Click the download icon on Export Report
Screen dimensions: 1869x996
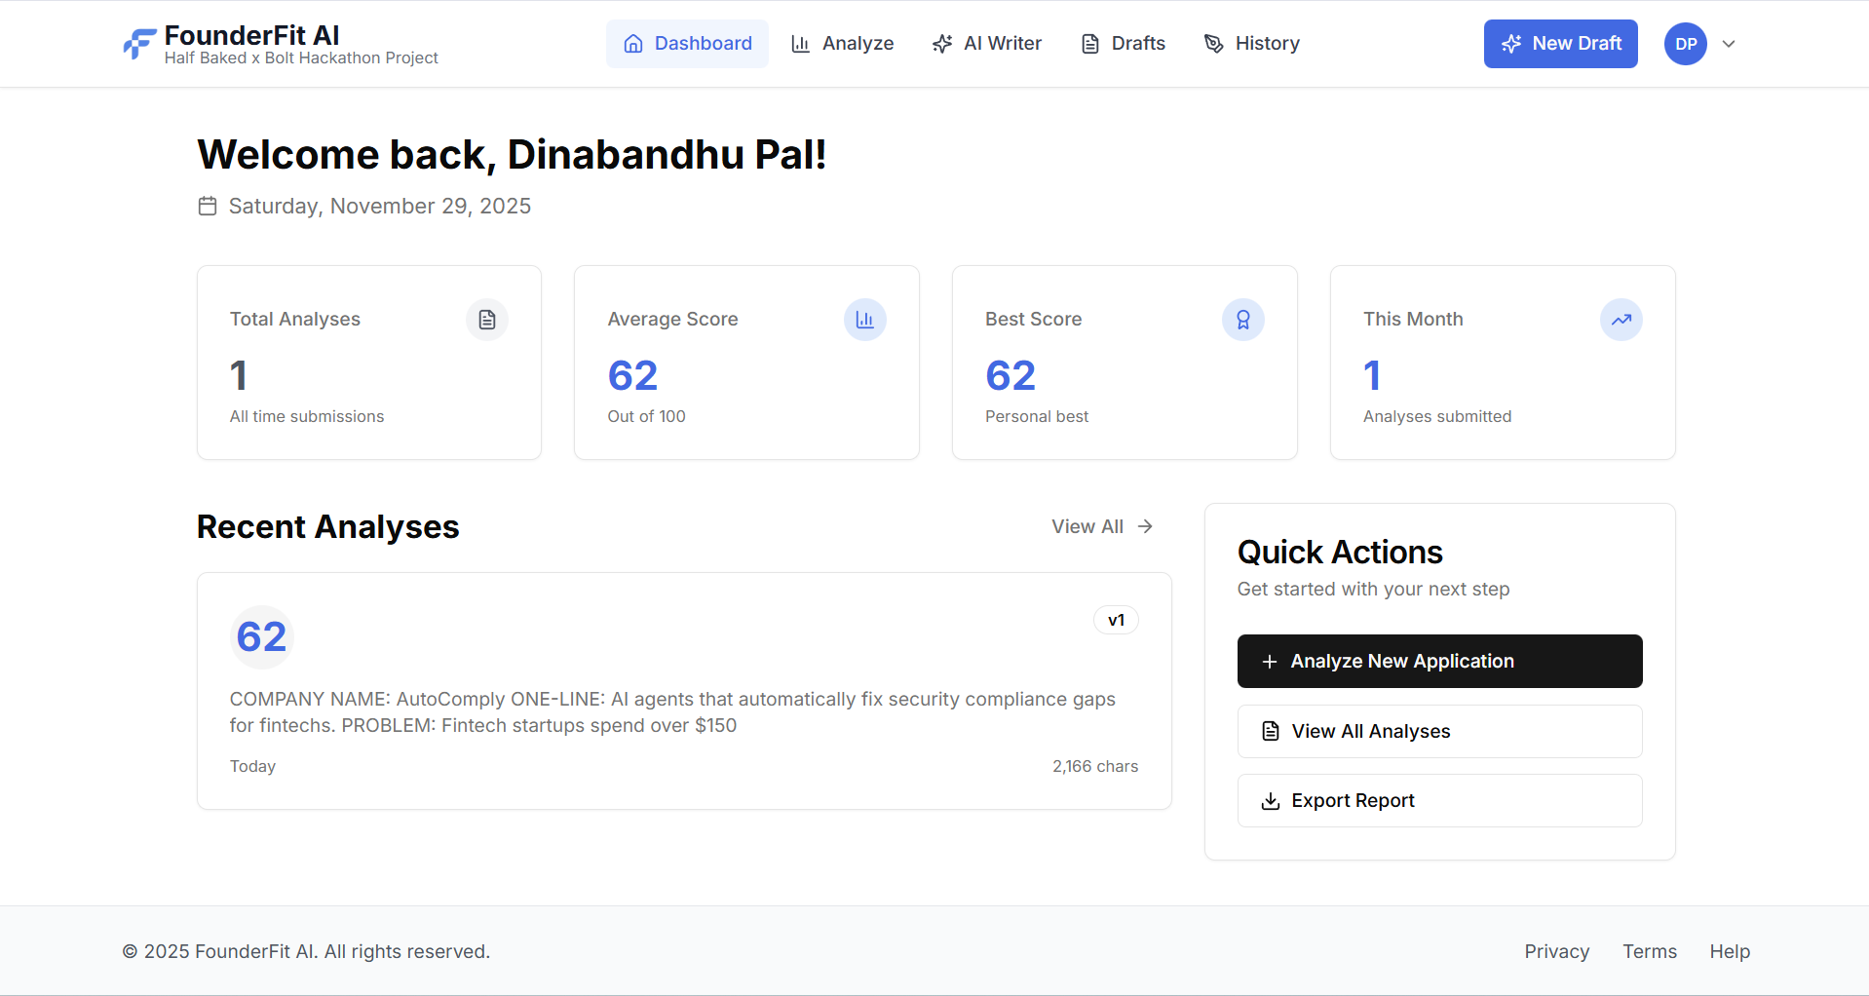pos(1269,800)
